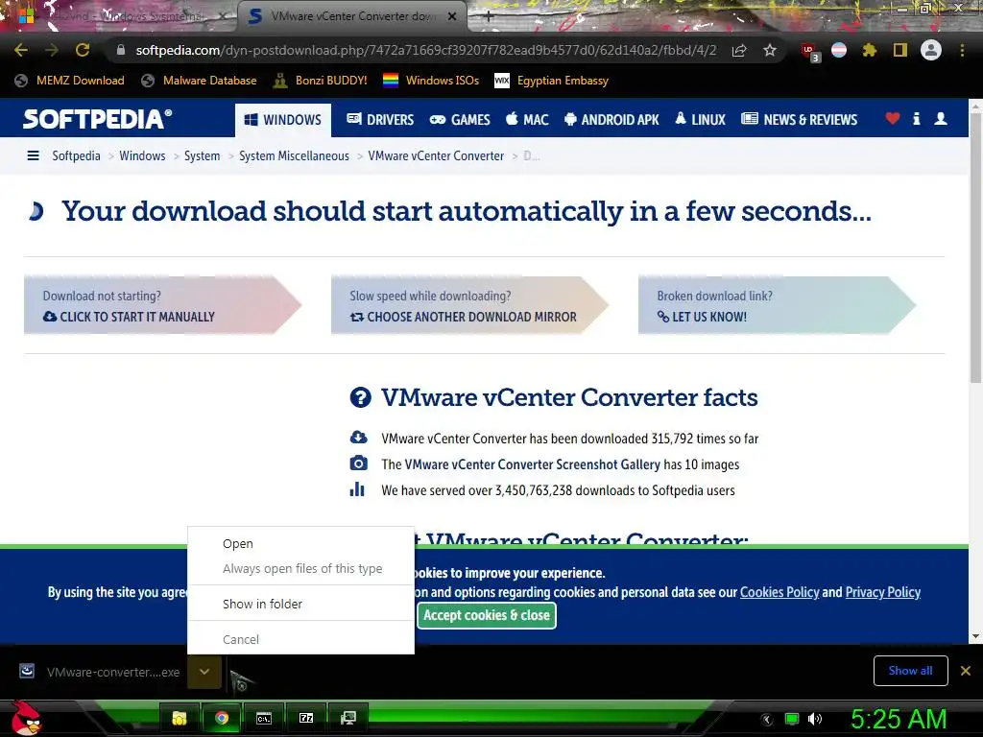
Task: Open the 7-Zip taskbar icon
Action: (x=306, y=718)
